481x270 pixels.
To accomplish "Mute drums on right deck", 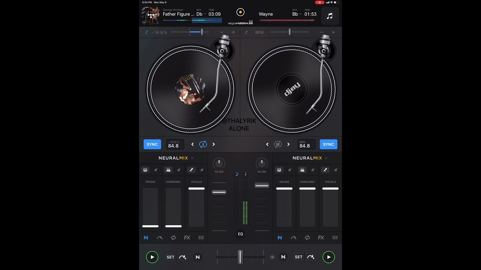I will (290, 170).
